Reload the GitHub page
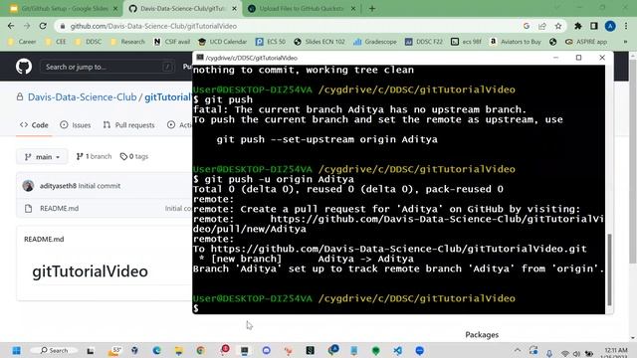Viewport: 637px width, 358px height. click(43, 26)
